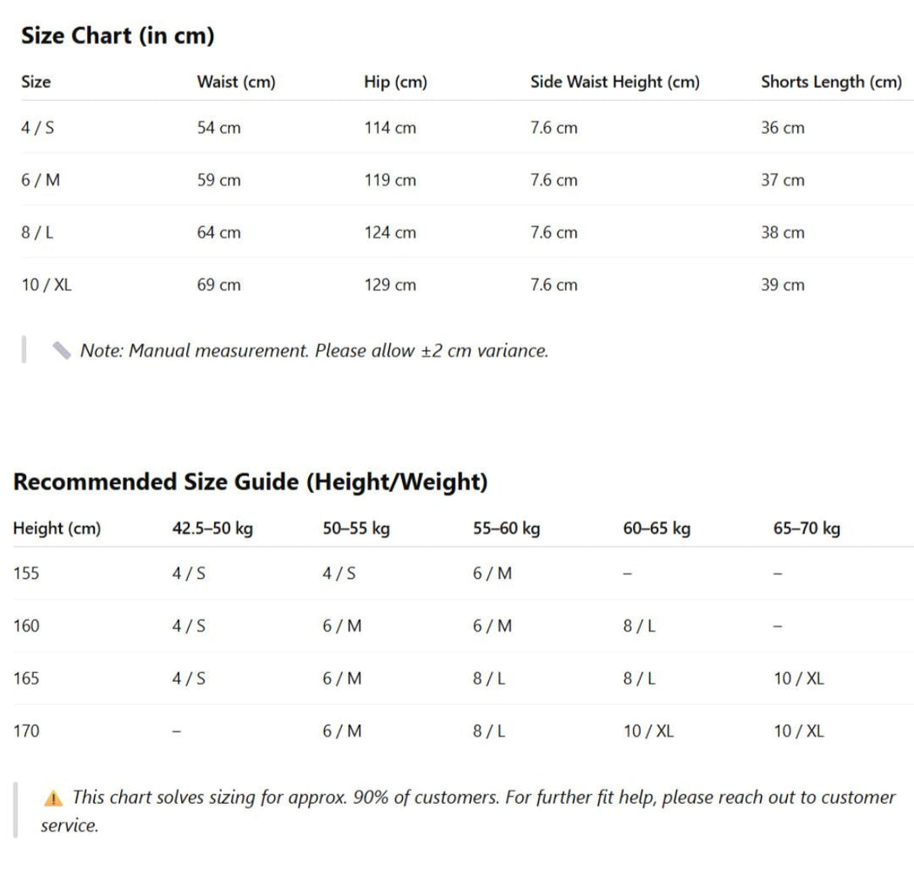Click the Hip (cm) column header
This screenshot has height=890, width=914.
pyautogui.click(x=396, y=82)
